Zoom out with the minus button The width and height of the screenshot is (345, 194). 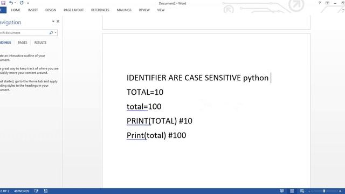(x=309, y=191)
